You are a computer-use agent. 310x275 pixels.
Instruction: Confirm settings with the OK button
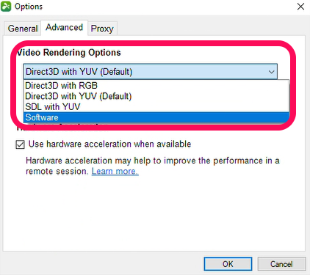(228, 264)
